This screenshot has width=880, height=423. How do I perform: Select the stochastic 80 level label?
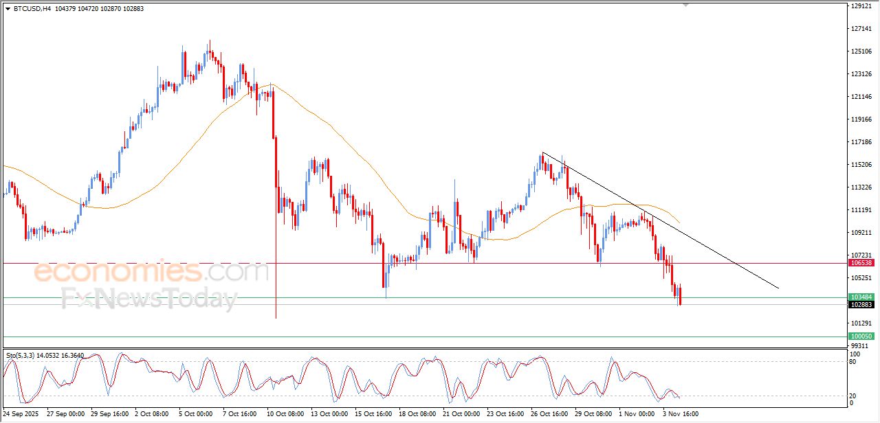[855, 361]
